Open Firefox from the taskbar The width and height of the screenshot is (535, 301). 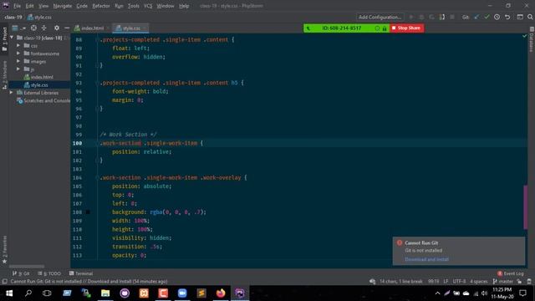[x=221, y=293]
